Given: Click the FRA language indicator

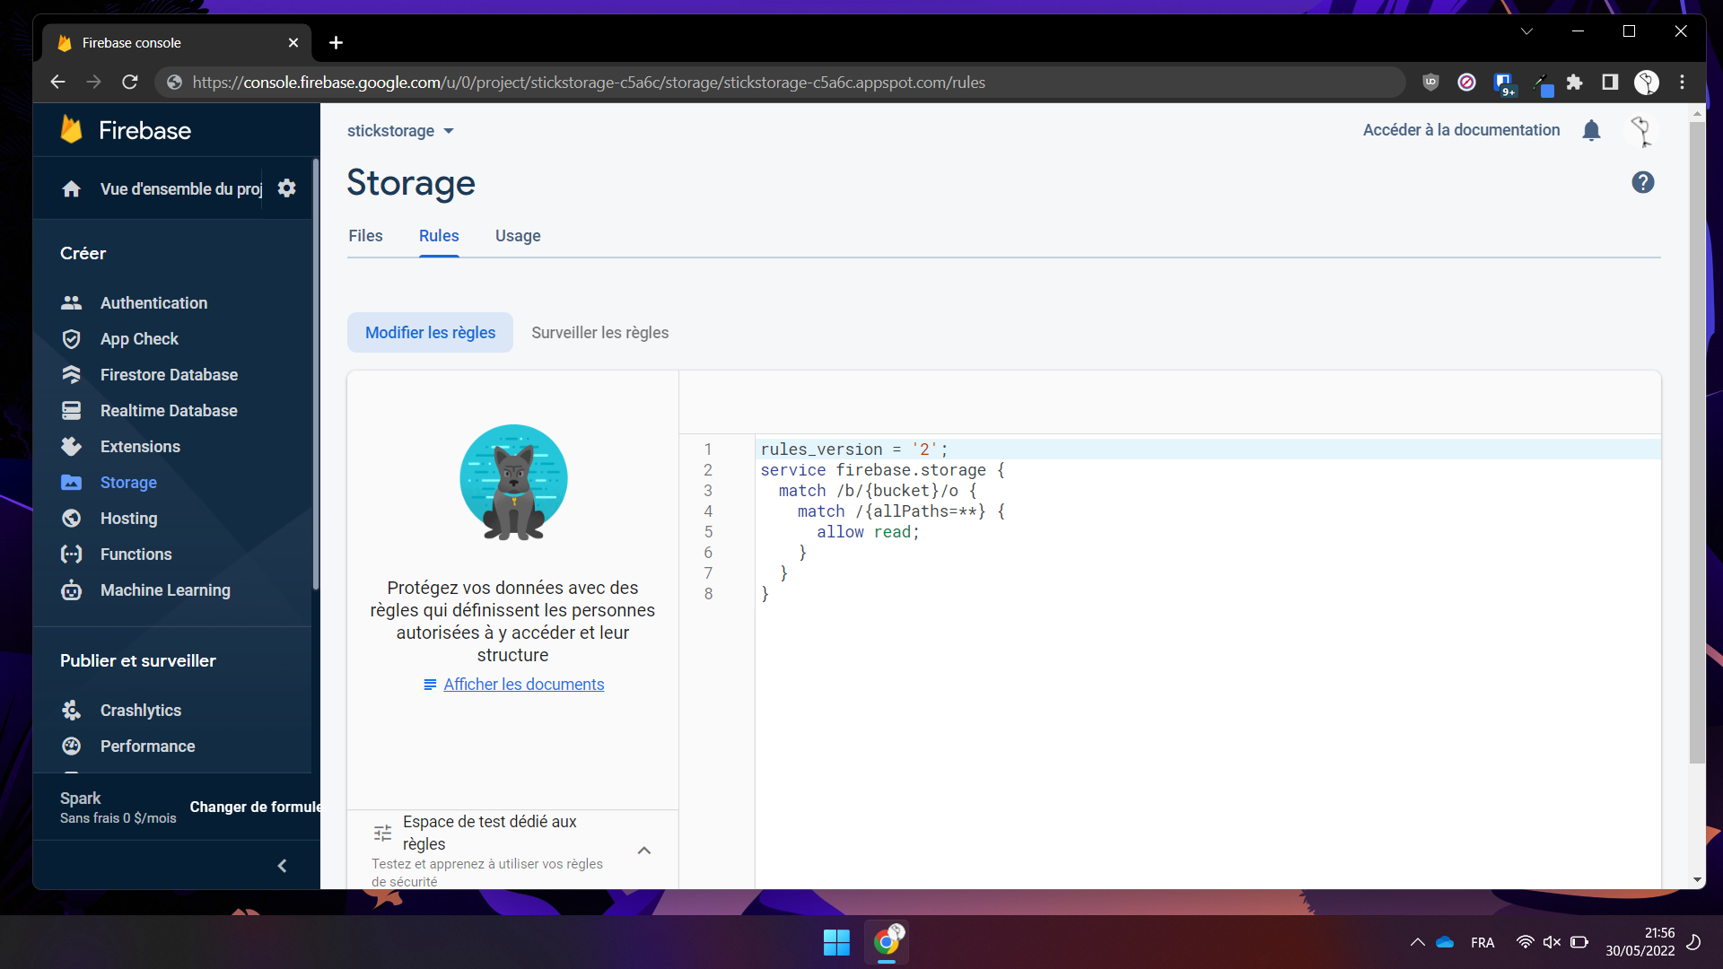Looking at the screenshot, I should coord(1482,942).
